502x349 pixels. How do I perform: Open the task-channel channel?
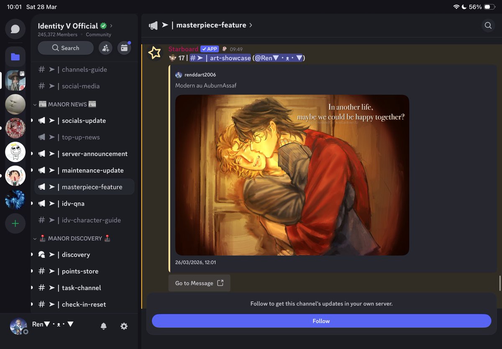(x=84, y=288)
